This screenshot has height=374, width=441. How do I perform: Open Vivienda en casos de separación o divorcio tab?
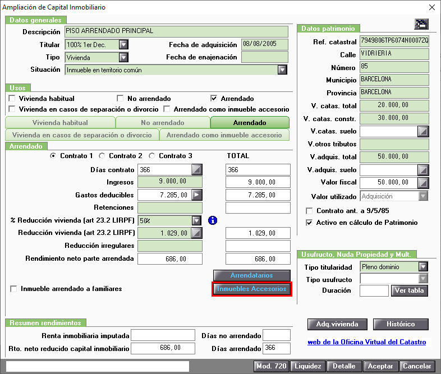[82, 135]
